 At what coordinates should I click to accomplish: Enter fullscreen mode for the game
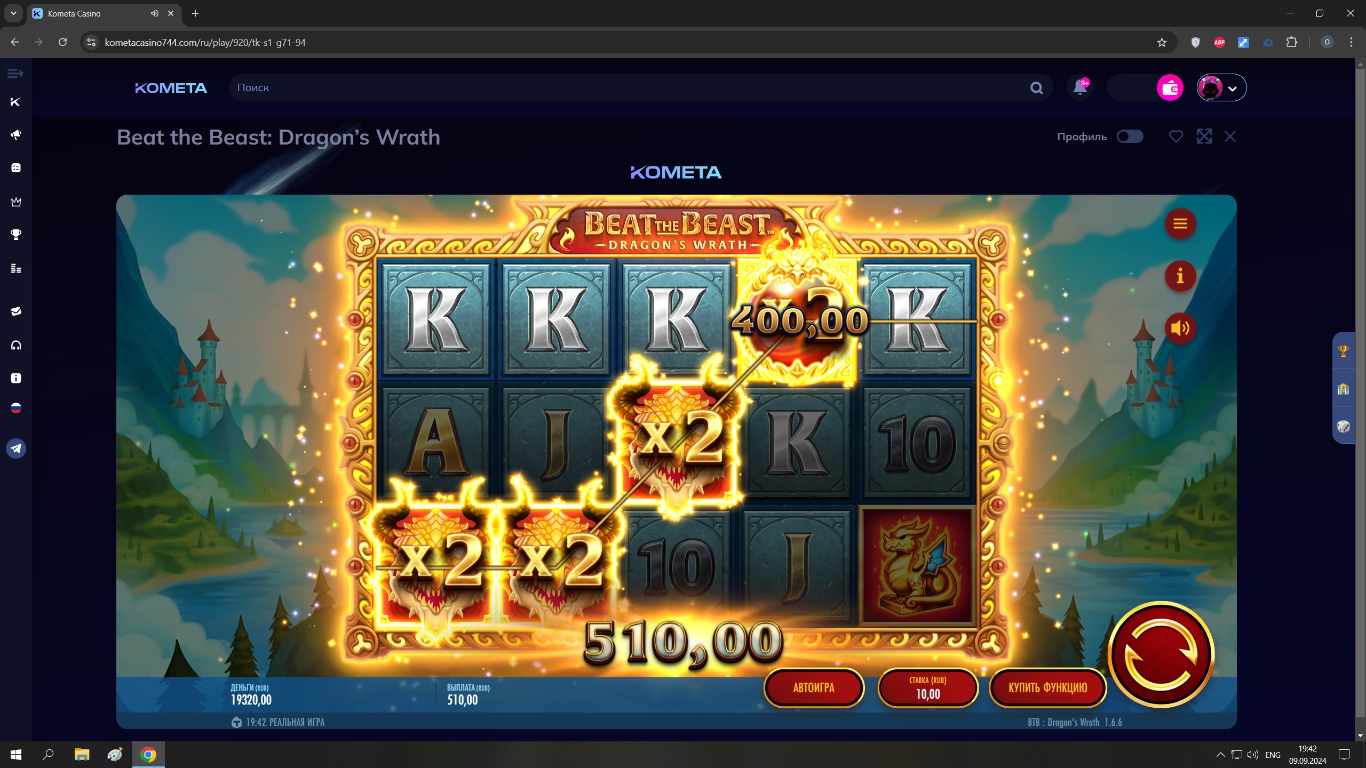1204,137
